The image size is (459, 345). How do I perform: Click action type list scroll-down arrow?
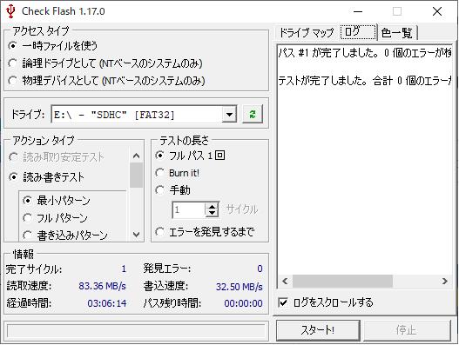136,235
